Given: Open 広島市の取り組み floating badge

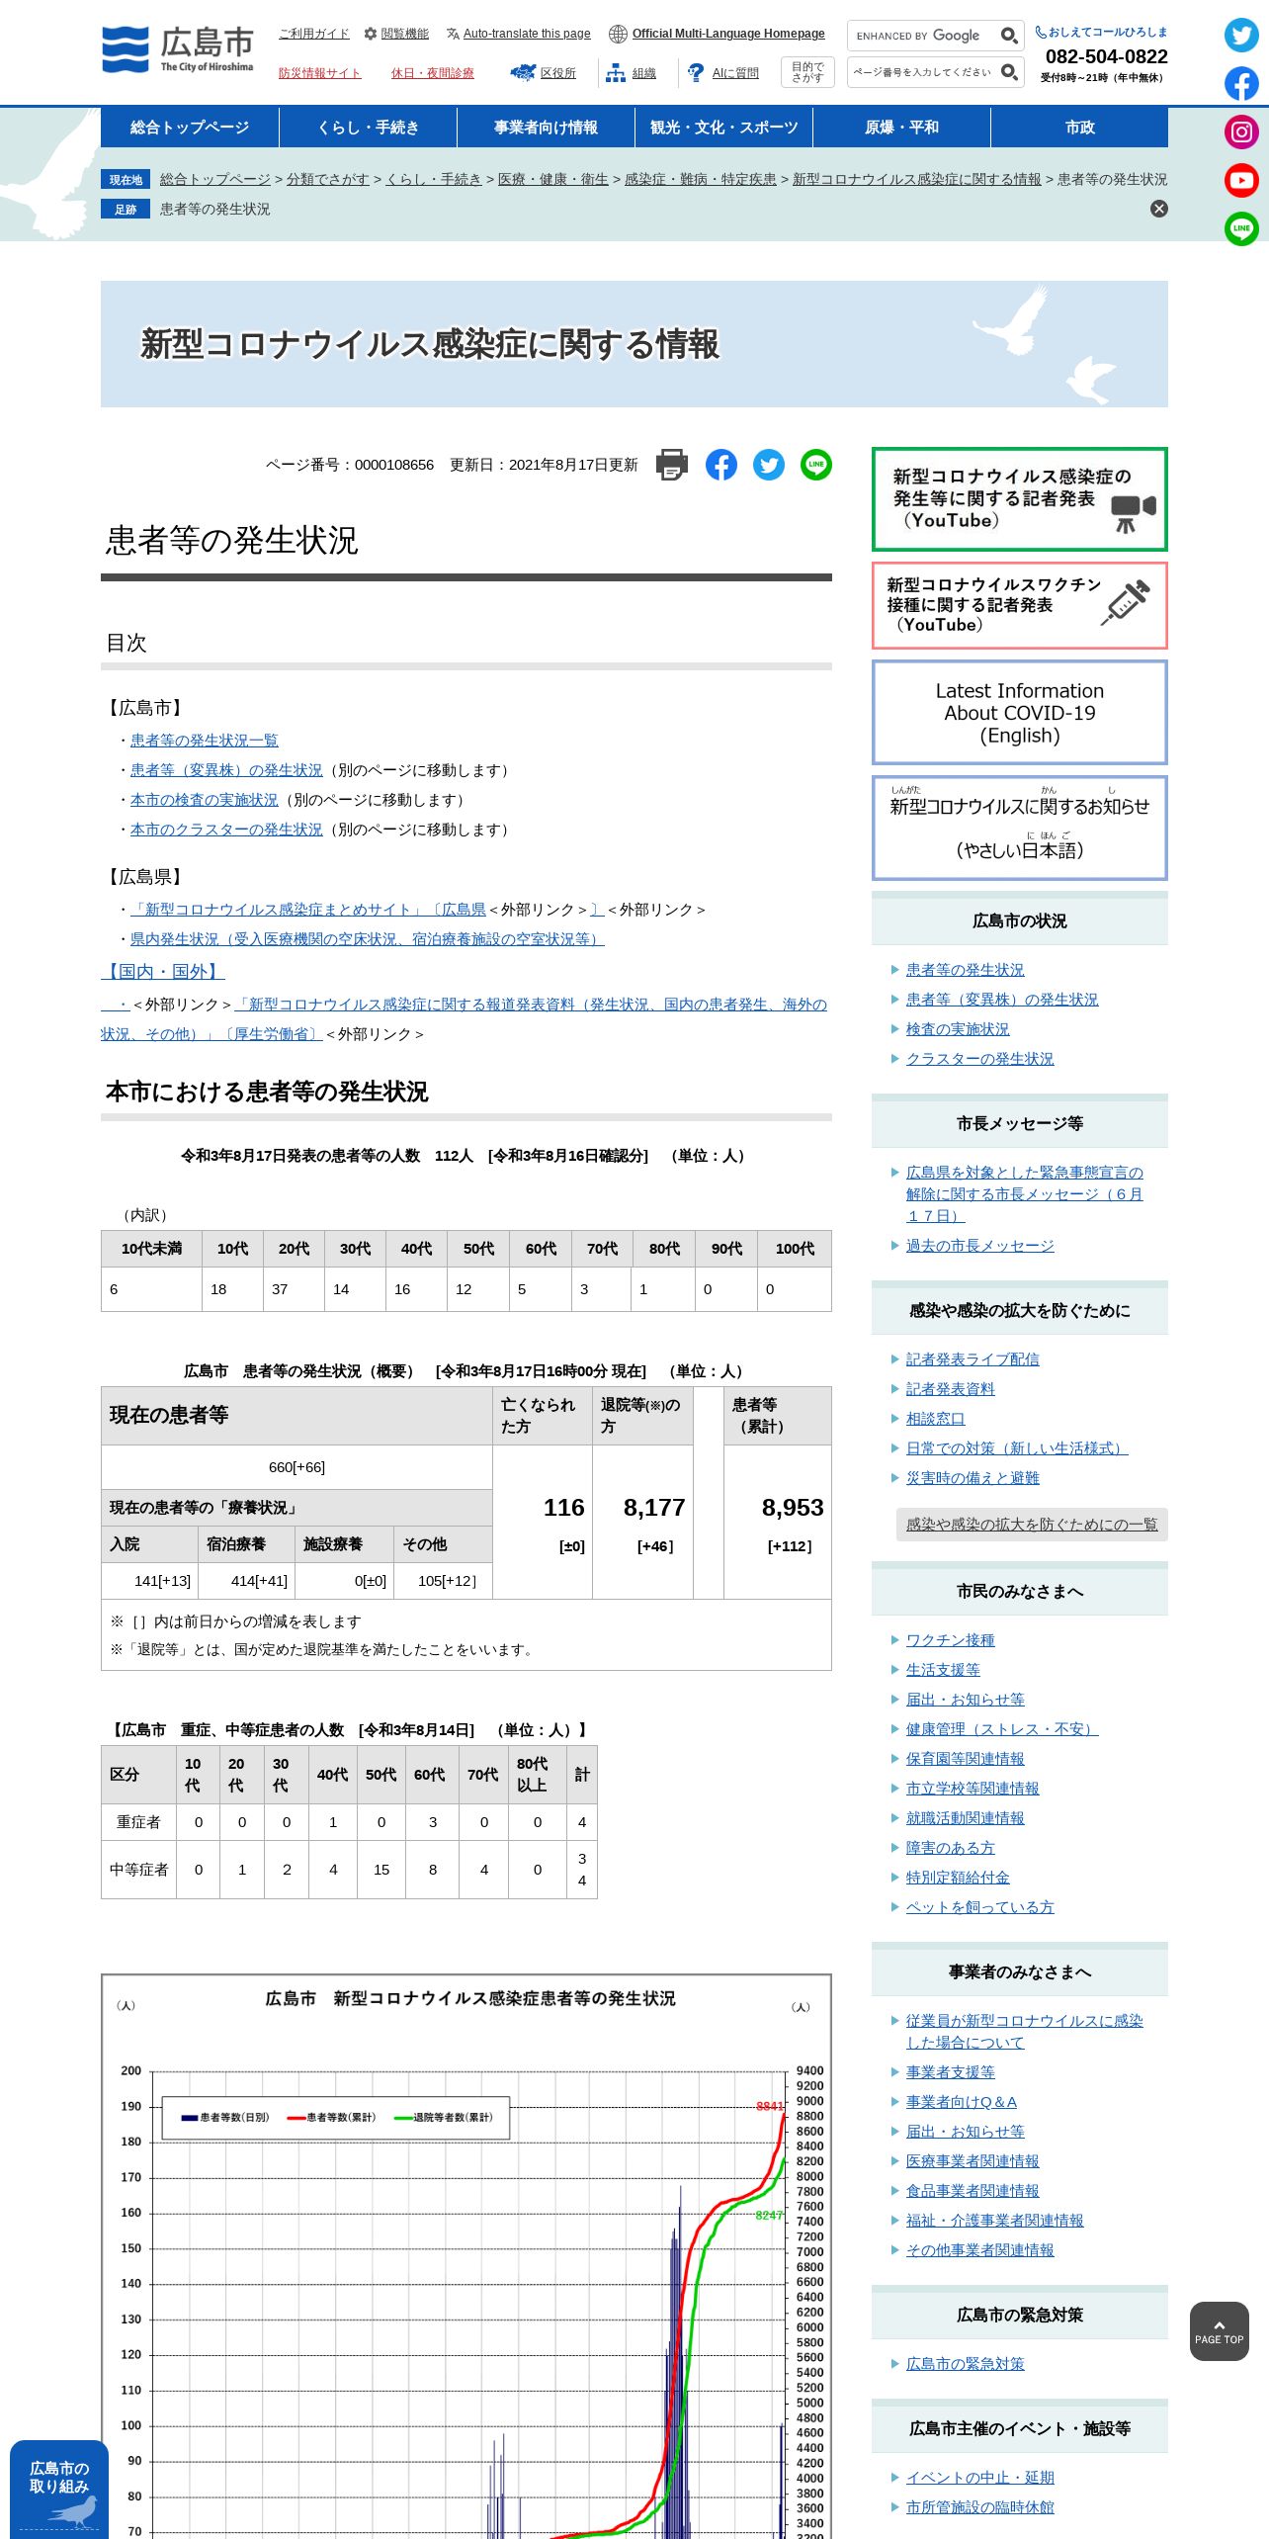Looking at the screenshot, I should (x=59, y=2490).
